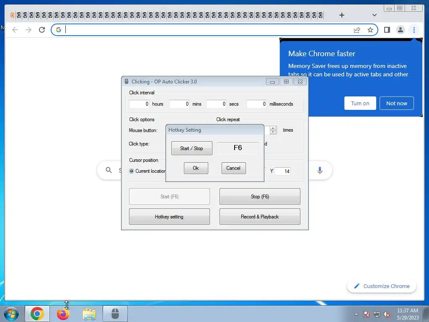Open Record & Playback

260,217
